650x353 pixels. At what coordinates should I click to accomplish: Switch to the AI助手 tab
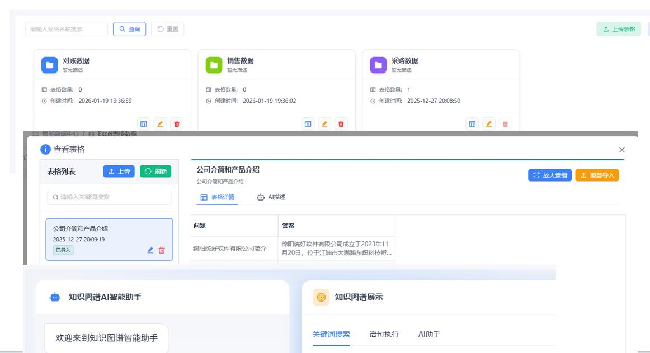(x=429, y=334)
